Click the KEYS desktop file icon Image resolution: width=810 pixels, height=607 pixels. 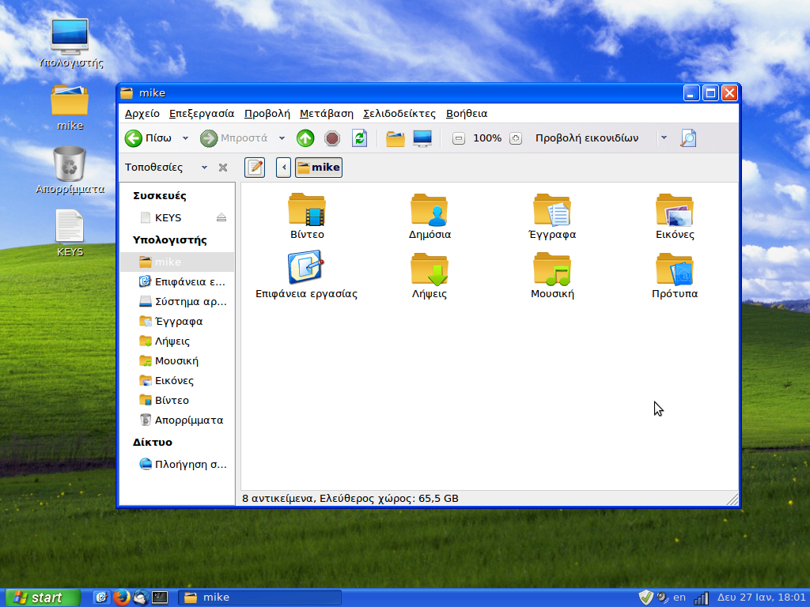70,225
